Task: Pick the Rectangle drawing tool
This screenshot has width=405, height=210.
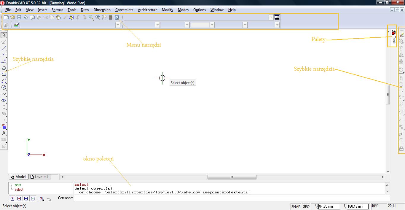Action: 4,74
